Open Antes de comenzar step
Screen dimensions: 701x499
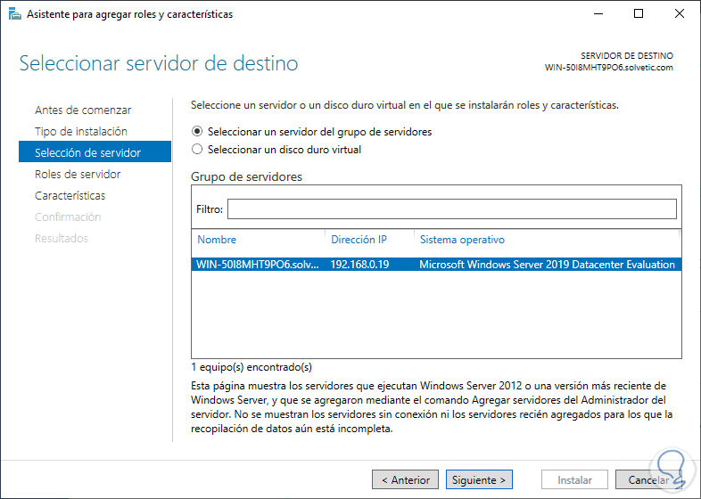click(x=83, y=110)
